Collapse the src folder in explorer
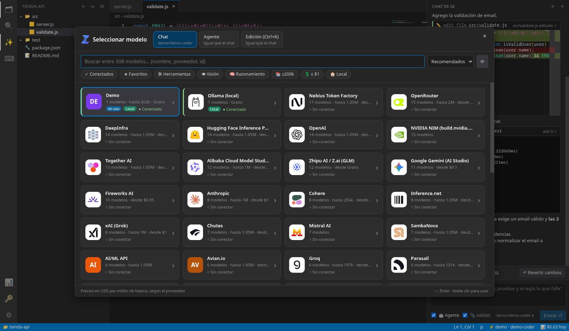The width and height of the screenshot is (569, 331). [x=21, y=17]
